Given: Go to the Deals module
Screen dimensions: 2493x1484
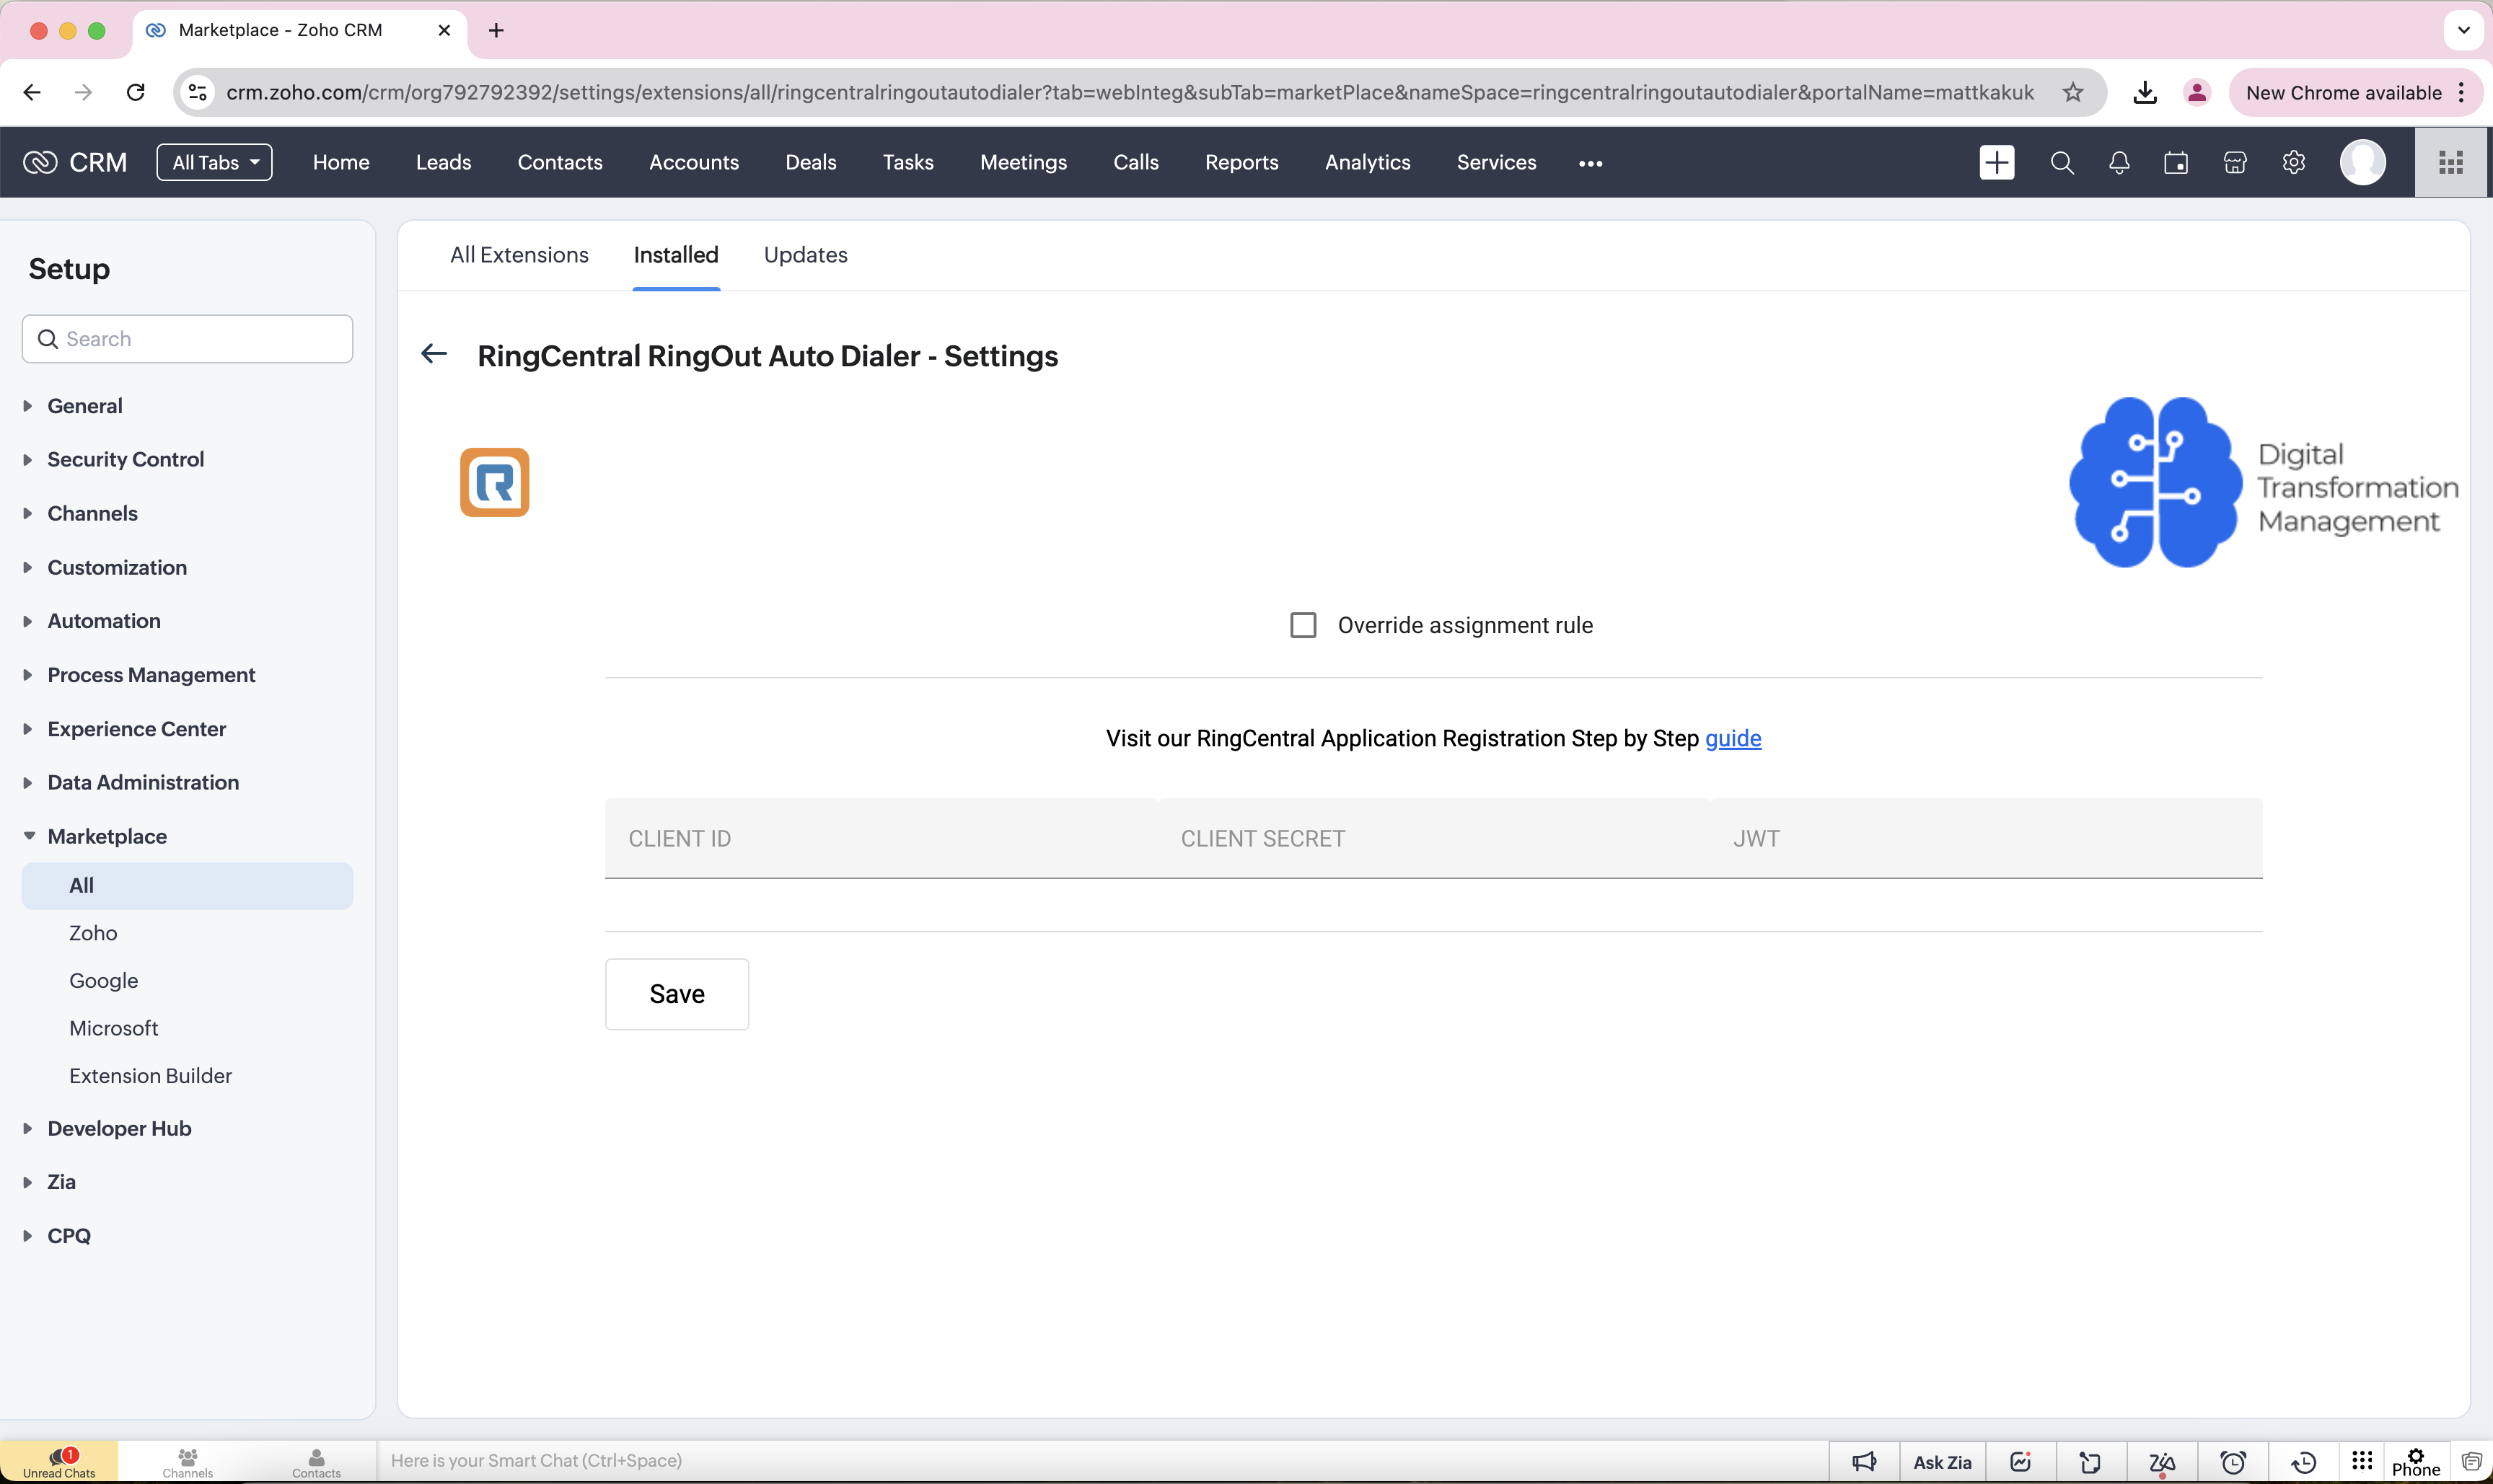Looking at the screenshot, I should [x=810, y=162].
